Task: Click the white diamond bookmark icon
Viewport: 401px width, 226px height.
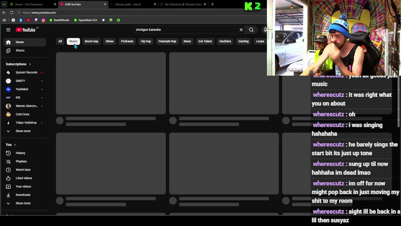Action: 103,20
